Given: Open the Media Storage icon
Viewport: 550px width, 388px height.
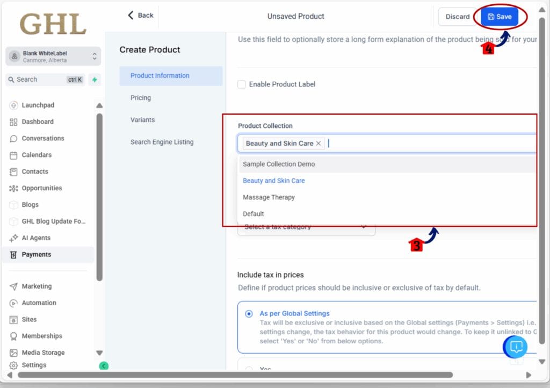Looking at the screenshot, I should (x=13, y=353).
